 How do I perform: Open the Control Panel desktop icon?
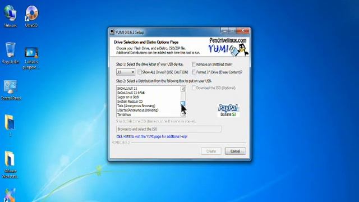pyautogui.click(x=11, y=90)
